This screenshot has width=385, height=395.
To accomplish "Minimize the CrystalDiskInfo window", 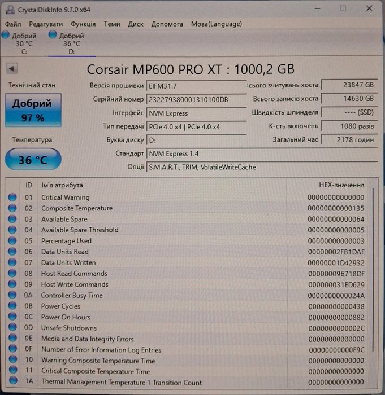I will click(318, 9).
